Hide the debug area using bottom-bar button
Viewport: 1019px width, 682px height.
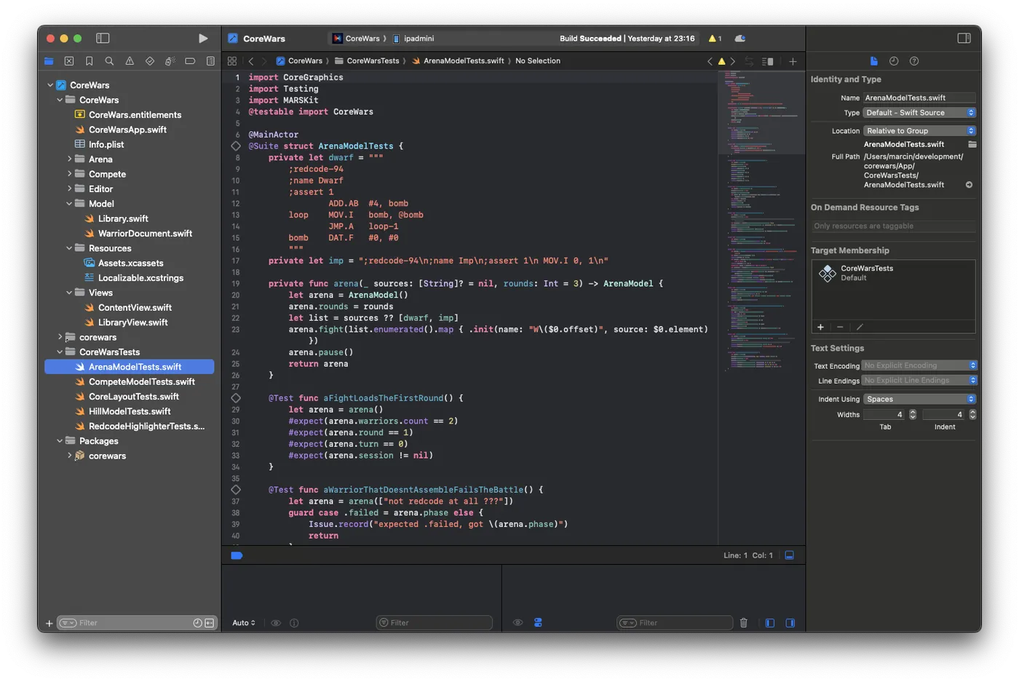click(x=789, y=555)
